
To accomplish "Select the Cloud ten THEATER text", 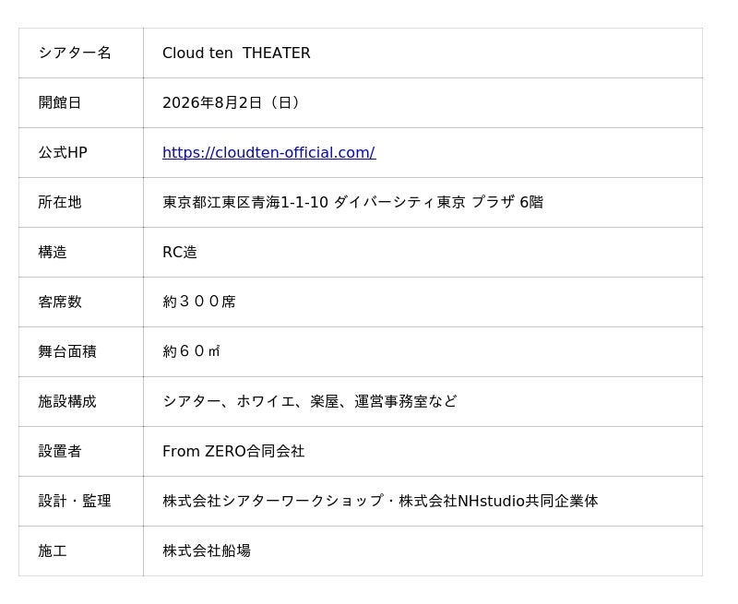I will (x=236, y=53).
